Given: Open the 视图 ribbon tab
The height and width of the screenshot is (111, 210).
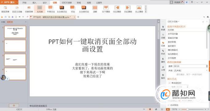Looking at the screenshot, I should pos(89,2).
